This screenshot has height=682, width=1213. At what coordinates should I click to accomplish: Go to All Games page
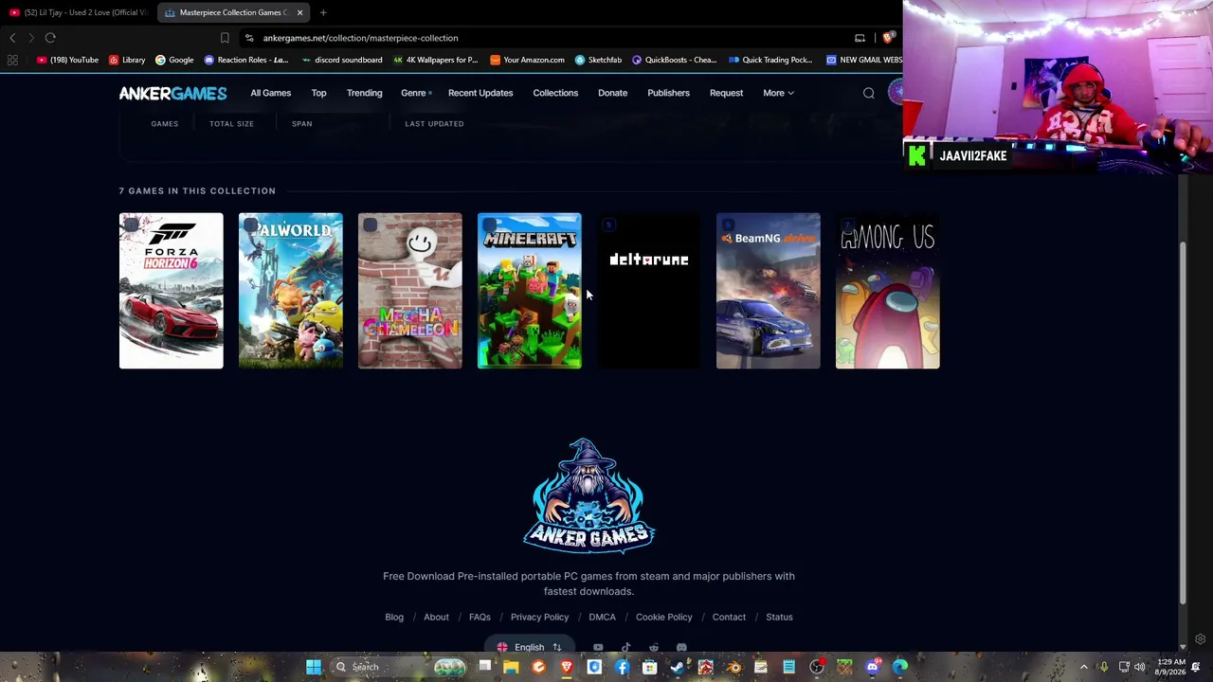pos(270,93)
